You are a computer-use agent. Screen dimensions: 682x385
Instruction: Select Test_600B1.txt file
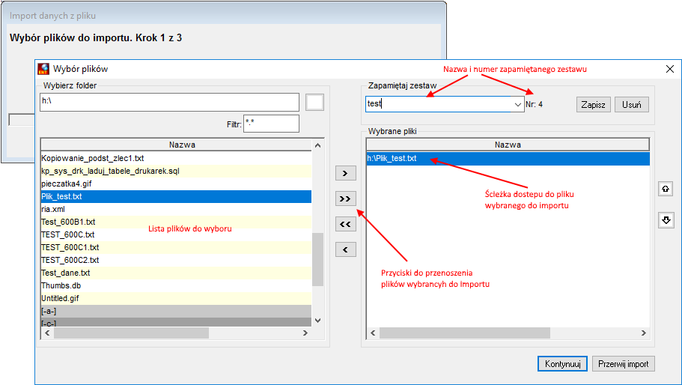176,222
